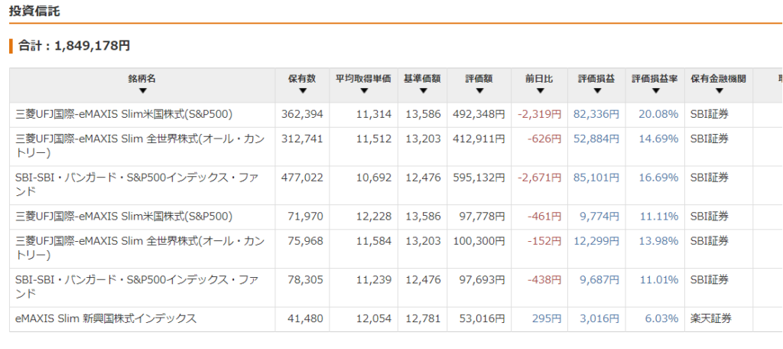The image size is (783, 349).
Task: Sort by 銘柄名 column arrow
Action: coord(143,91)
